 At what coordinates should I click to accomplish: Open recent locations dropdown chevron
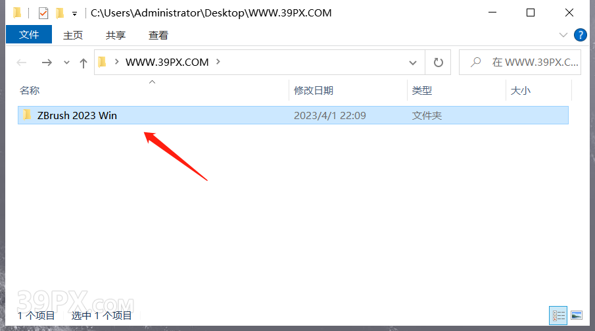[x=66, y=63]
